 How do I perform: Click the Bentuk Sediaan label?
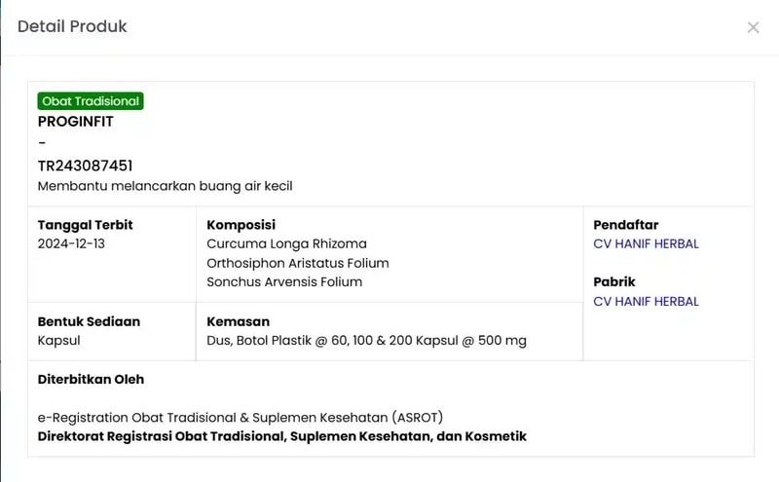[x=89, y=321]
